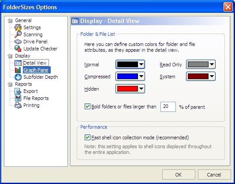The width and height of the screenshot is (235, 184).
Task: Click the OK button
Action: click(179, 175)
